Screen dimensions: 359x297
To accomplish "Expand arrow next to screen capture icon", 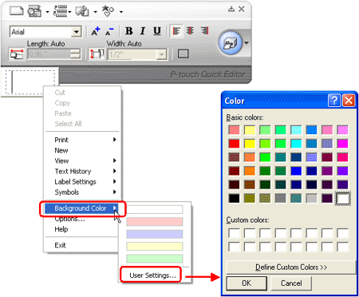I will 95,12.
